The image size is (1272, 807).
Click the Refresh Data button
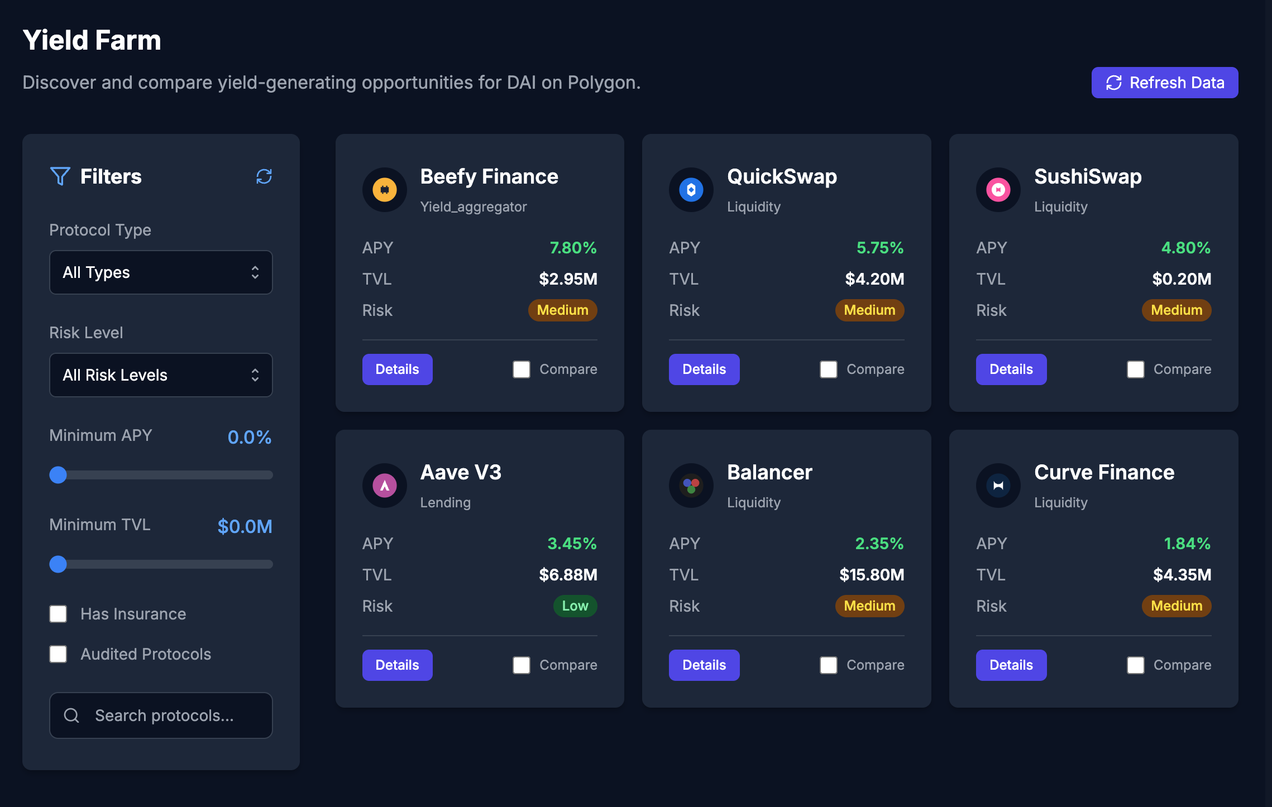[1164, 82]
